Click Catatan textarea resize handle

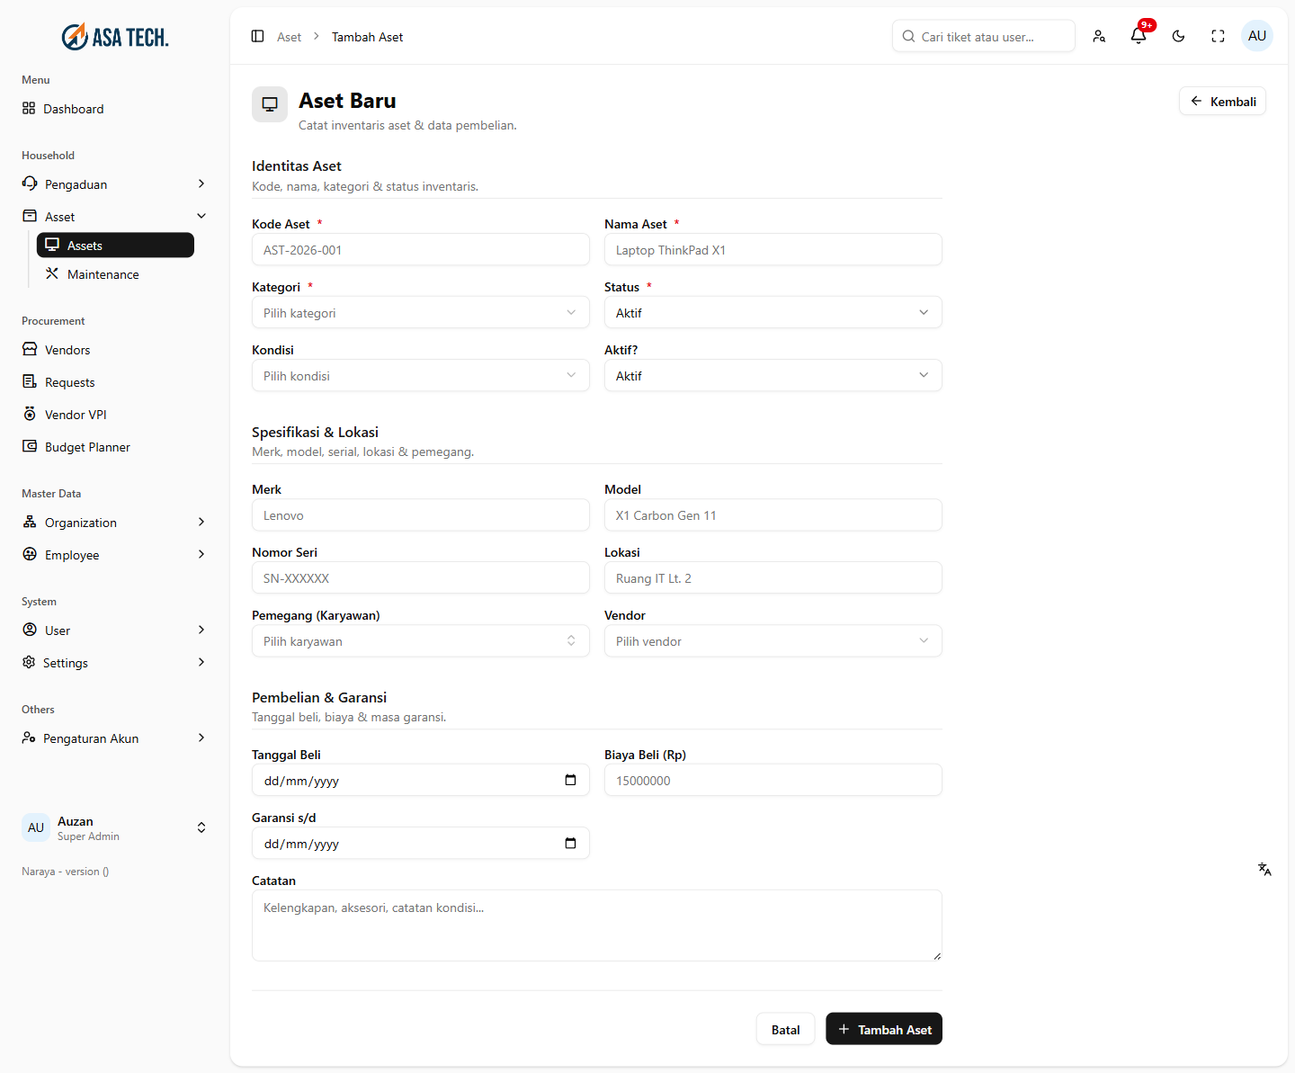(x=937, y=956)
